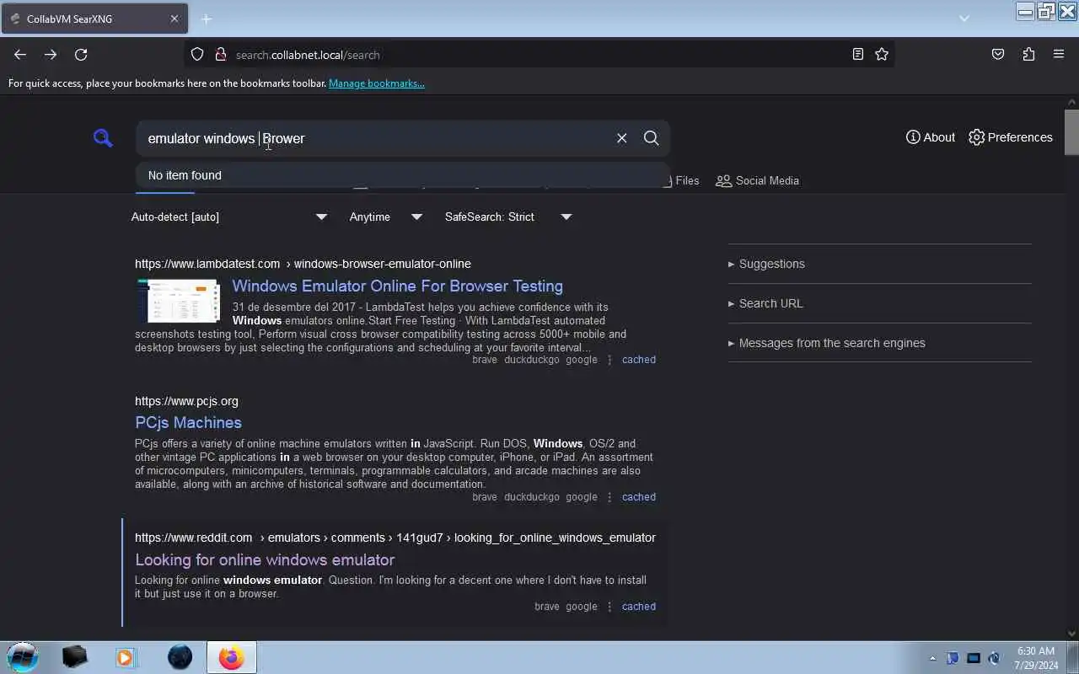This screenshot has height=674, width=1079.
Task: Open the SafeSearch: Strict dropdown
Action: (x=508, y=217)
